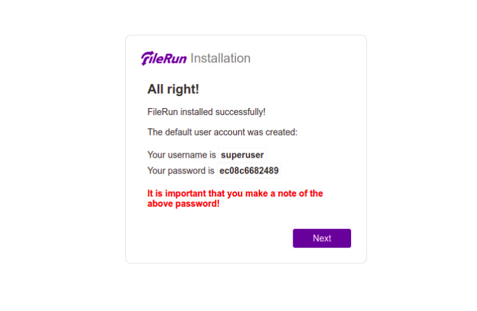This screenshot has height=311, width=477.
Task: Select the superuser username value box
Action: tap(242, 155)
